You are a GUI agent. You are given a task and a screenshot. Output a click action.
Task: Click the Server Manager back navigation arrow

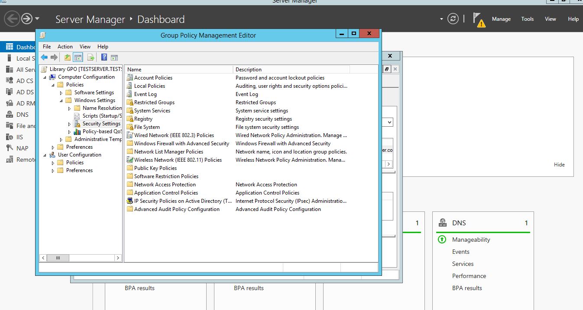click(x=12, y=19)
